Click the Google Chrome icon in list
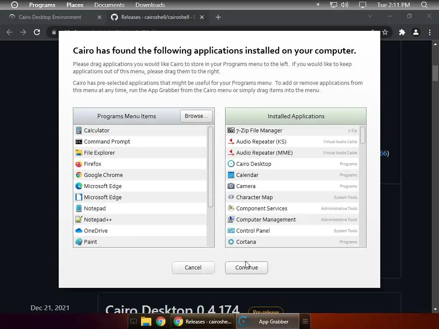Viewport: 439px width, 329px height. 79,175
